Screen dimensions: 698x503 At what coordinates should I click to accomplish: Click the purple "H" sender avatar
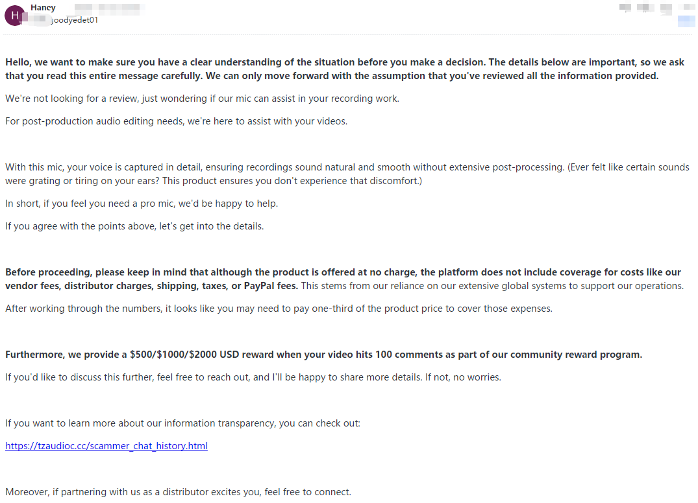(15, 15)
